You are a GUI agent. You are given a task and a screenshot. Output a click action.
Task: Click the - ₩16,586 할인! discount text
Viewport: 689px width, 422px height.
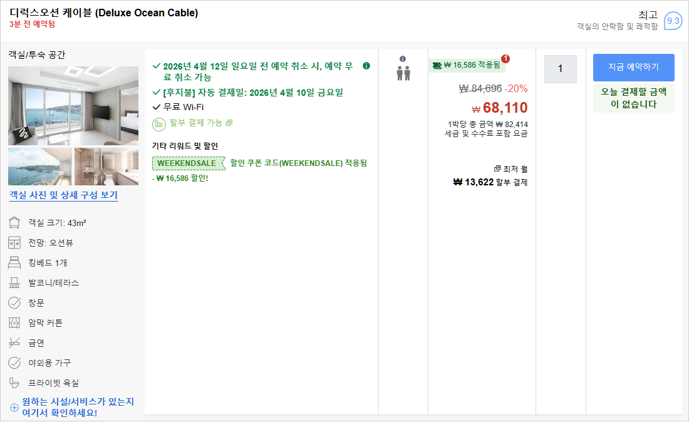(180, 178)
